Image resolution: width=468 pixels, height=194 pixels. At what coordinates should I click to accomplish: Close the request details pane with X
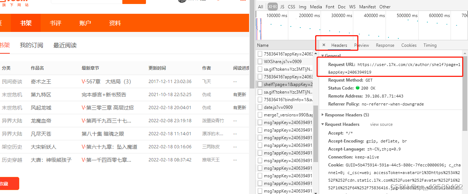[324, 45]
